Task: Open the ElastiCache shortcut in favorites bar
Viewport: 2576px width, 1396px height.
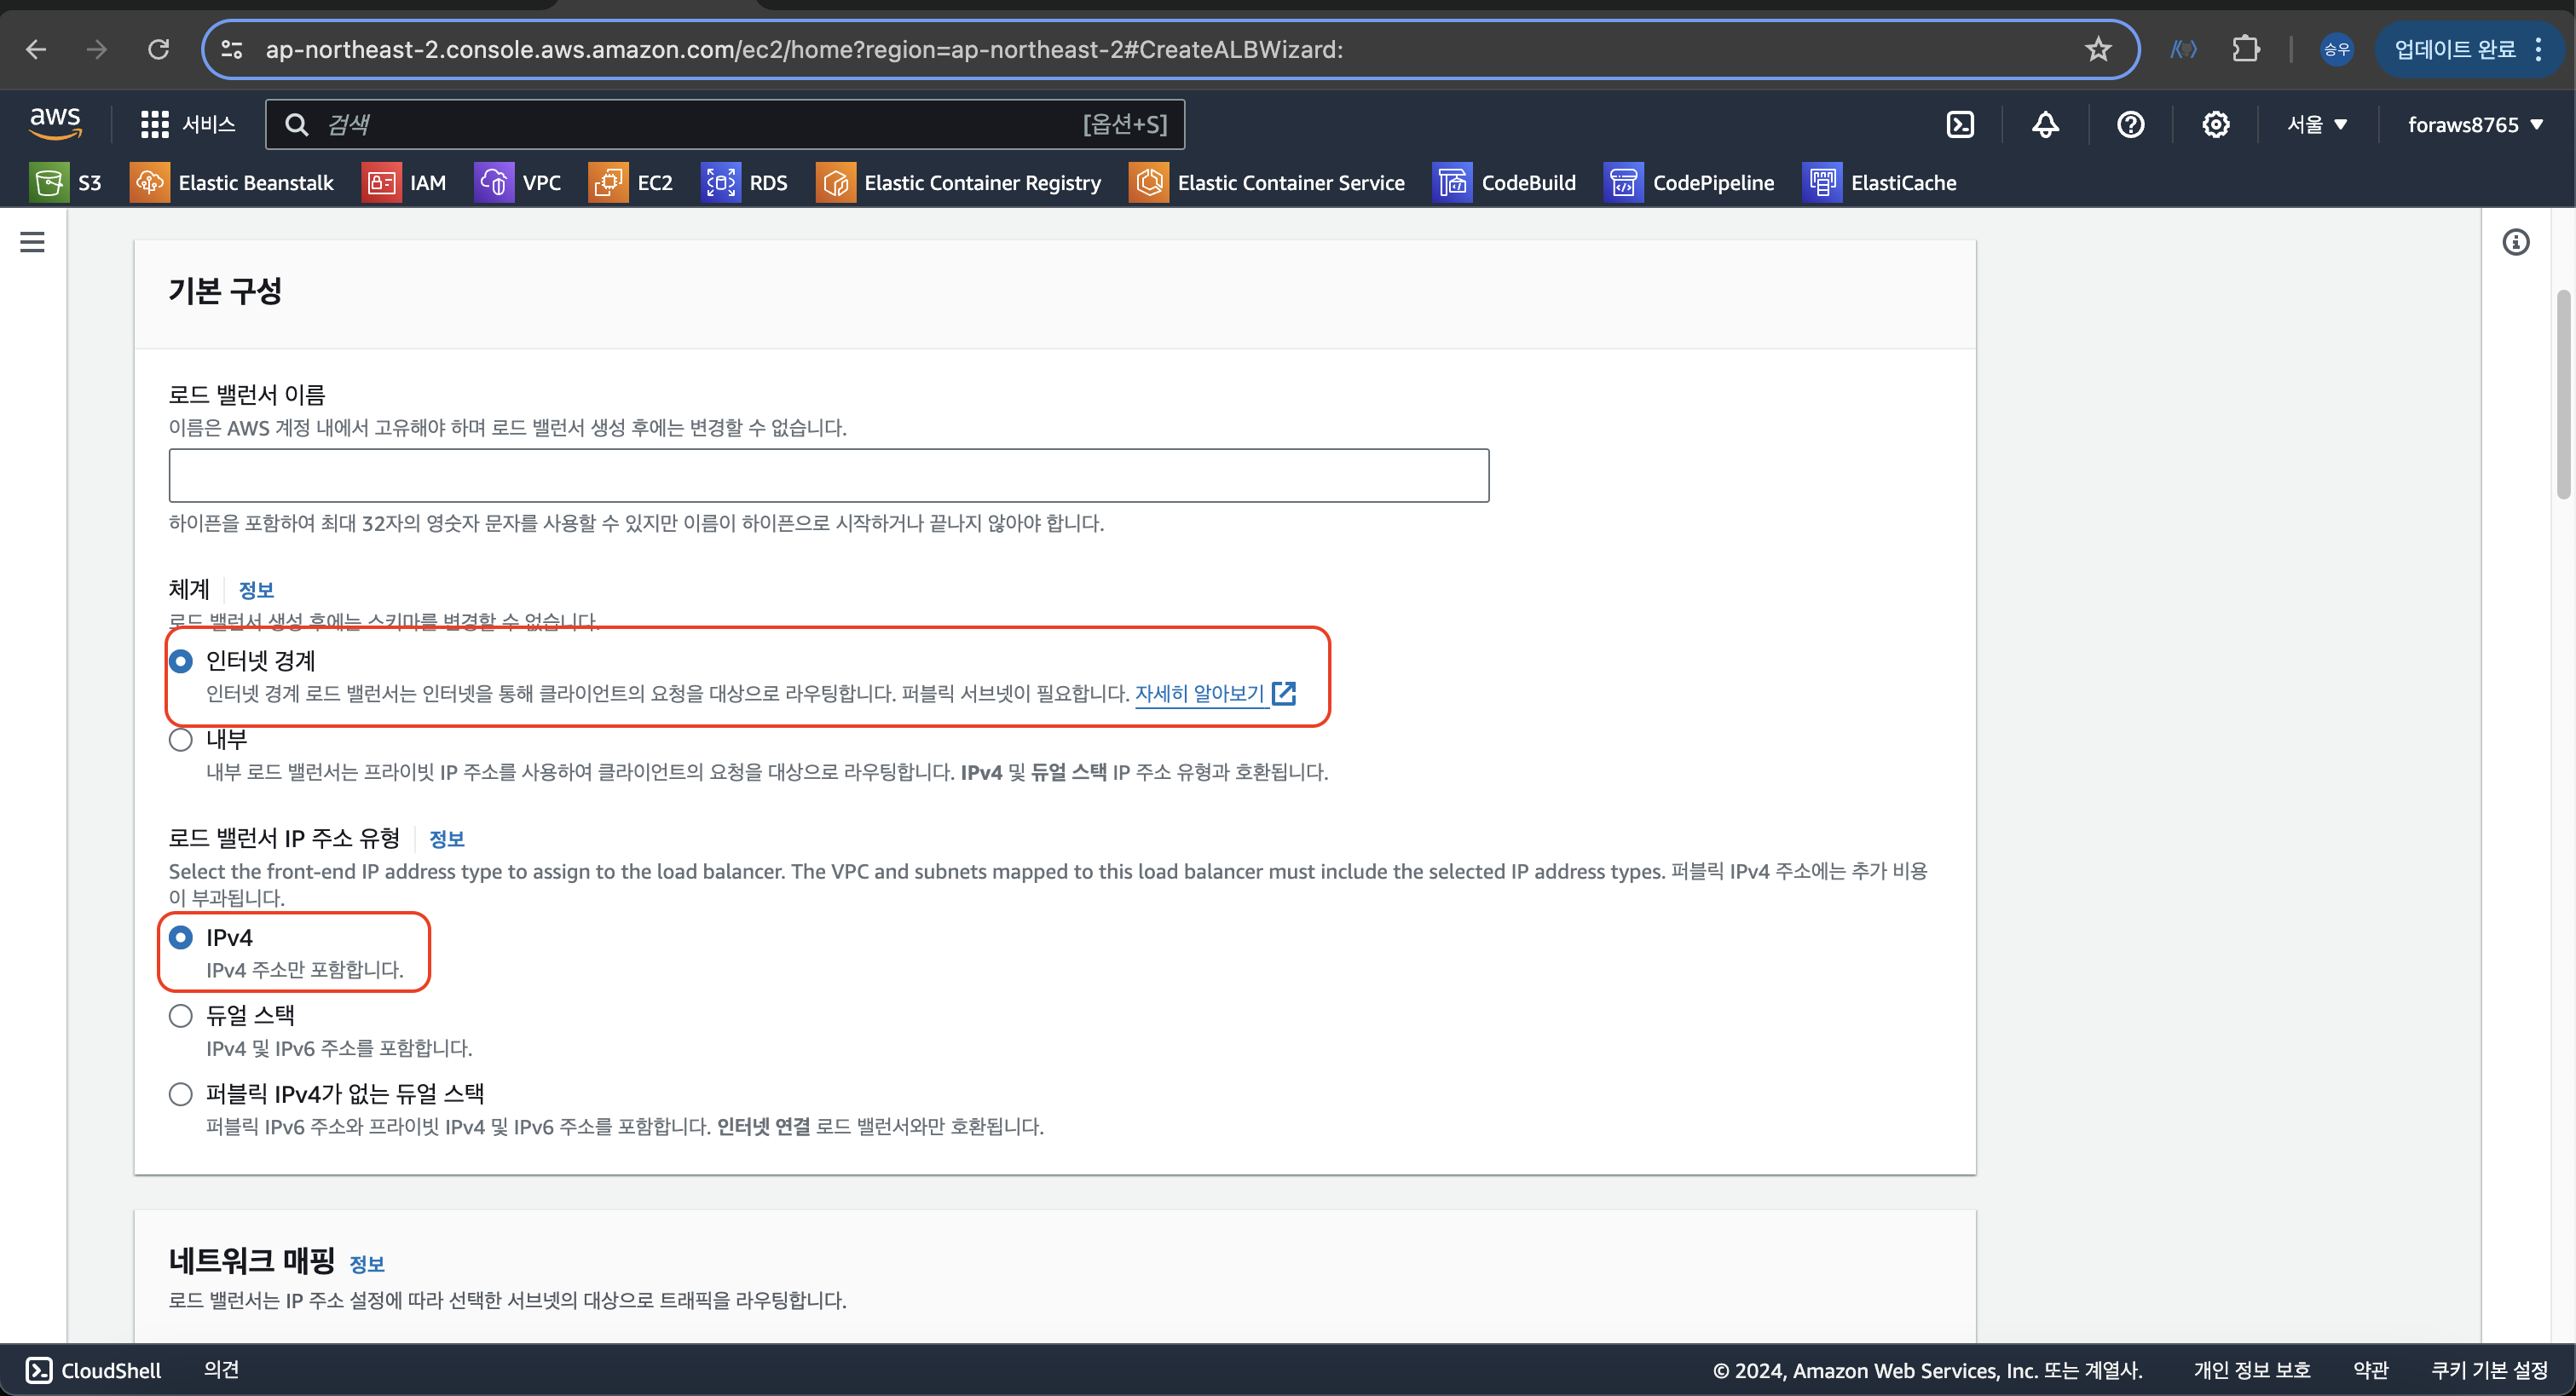Action: 1879,183
